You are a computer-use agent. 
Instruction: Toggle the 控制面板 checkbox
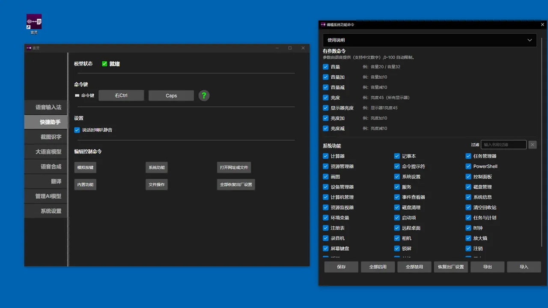[468, 177]
